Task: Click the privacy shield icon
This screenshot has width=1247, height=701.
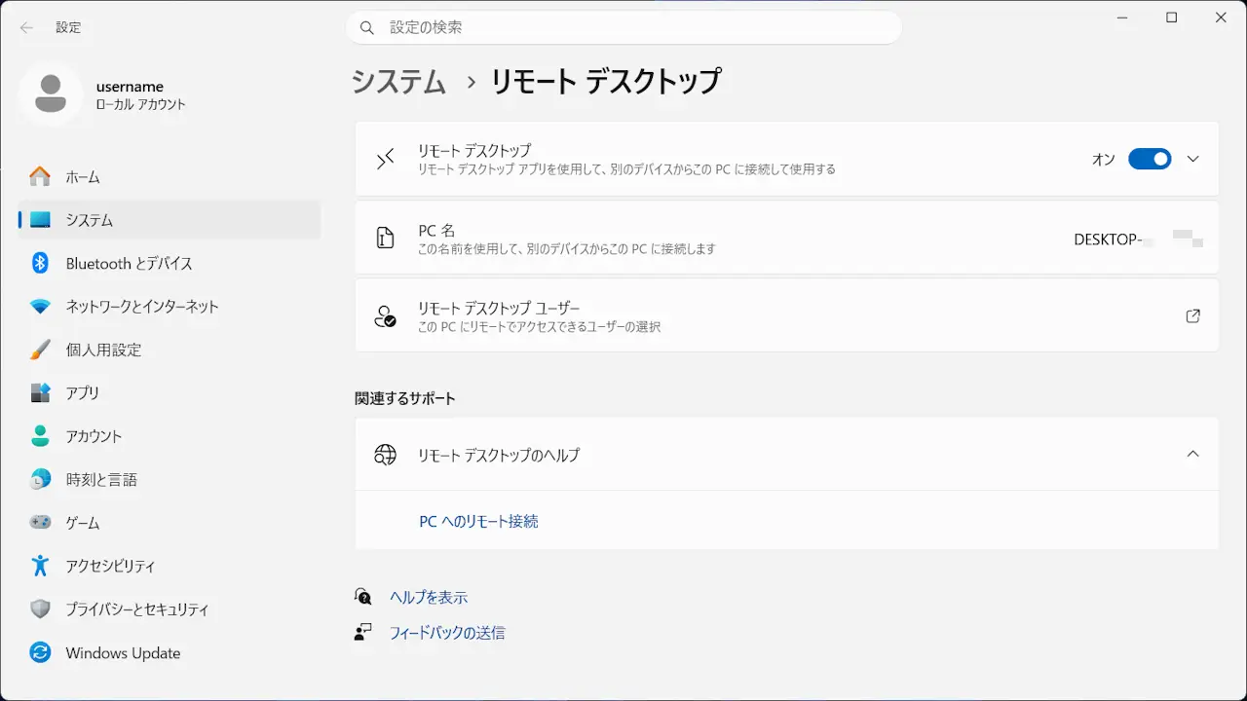Action: click(x=40, y=609)
